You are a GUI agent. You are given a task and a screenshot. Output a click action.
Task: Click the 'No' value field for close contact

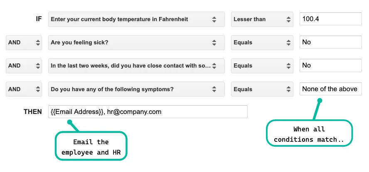(x=330, y=65)
